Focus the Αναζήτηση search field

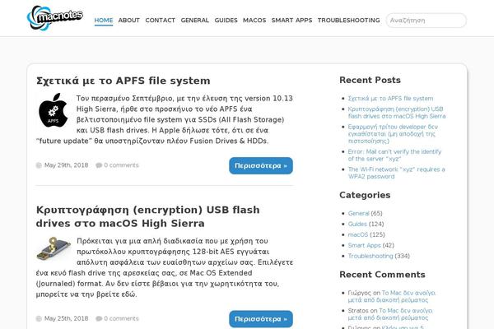pyautogui.click(x=426, y=21)
